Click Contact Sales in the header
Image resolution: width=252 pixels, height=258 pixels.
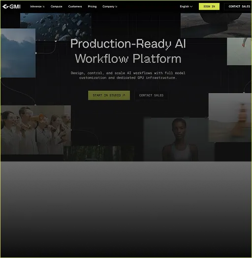pyautogui.click(x=238, y=6)
